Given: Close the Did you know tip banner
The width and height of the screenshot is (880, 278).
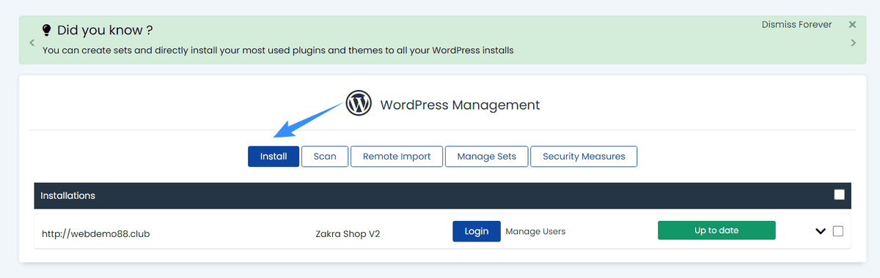Looking at the screenshot, I should (852, 24).
